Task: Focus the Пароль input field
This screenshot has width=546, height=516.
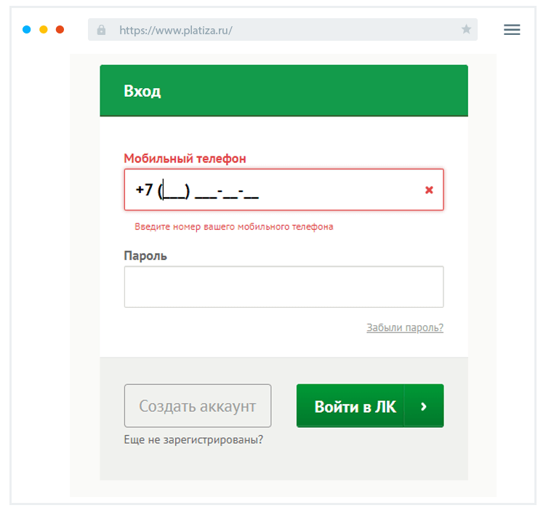Action: click(284, 287)
